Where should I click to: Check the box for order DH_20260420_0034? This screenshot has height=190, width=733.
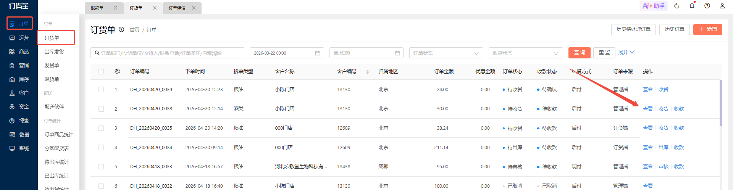click(x=101, y=147)
